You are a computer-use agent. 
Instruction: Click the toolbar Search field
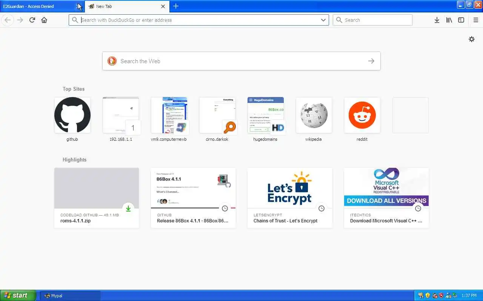coord(372,20)
